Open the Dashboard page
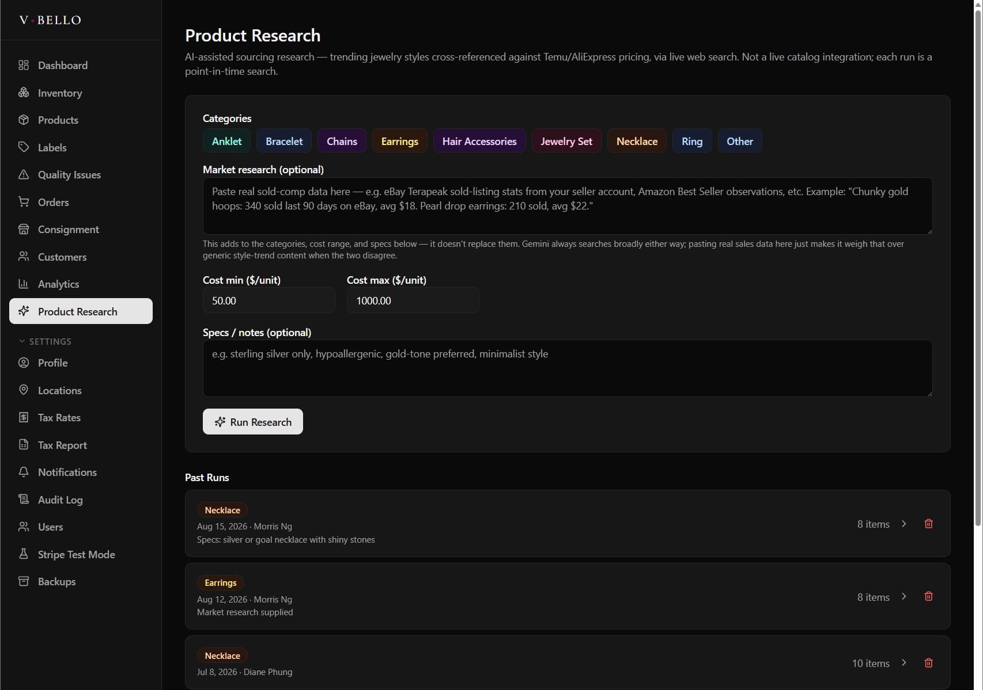The width and height of the screenshot is (983, 690). 81,65
